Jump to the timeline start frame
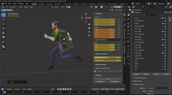172x95 pixels. point(58,89)
